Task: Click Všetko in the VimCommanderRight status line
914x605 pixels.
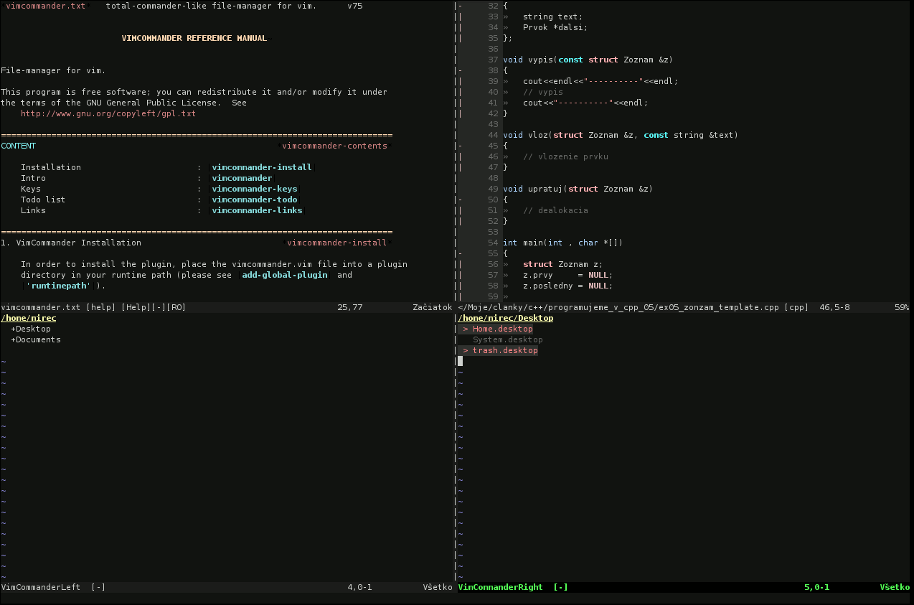Action: point(895,587)
